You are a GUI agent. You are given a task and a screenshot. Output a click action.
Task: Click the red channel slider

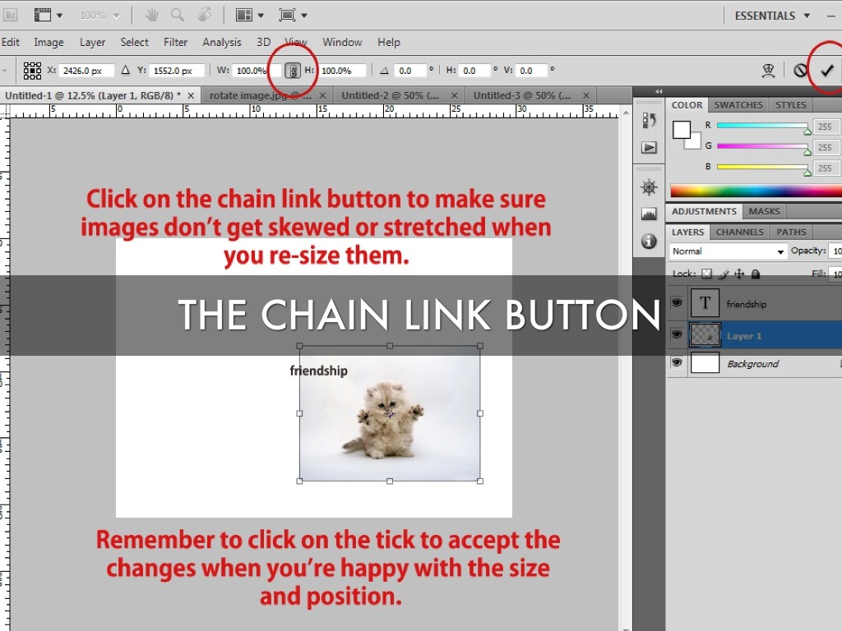point(761,126)
